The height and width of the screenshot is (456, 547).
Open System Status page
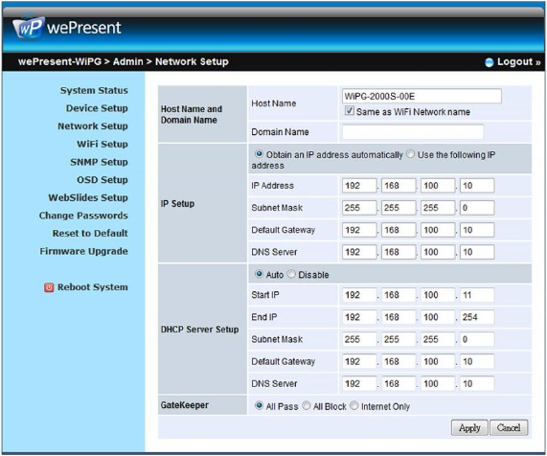[x=94, y=90]
